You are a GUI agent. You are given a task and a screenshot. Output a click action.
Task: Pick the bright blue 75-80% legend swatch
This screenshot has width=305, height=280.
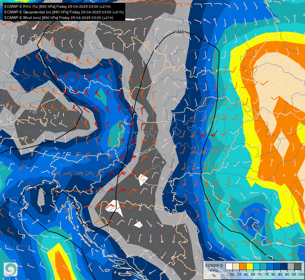[270, 266]
